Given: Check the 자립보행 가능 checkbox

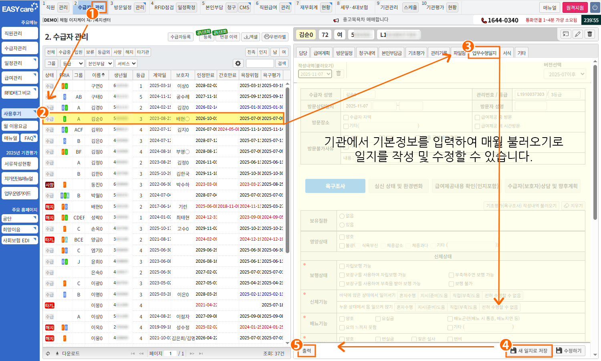Looking at the screenshot, I should (x=342, y=266).
